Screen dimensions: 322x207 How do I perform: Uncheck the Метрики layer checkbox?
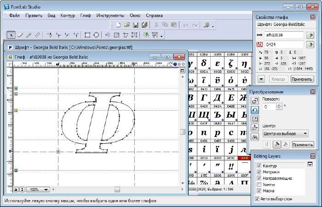coord(259,172)
